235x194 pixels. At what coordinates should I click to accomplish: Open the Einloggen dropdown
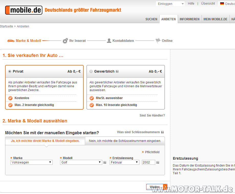point(170,4)
